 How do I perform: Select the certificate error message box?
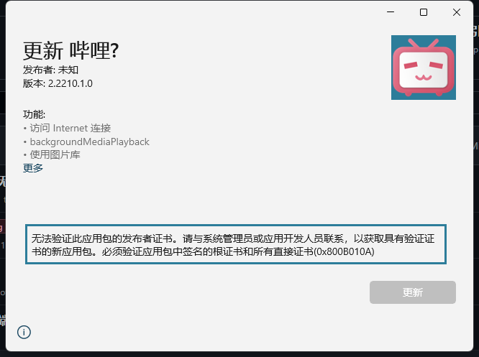pos(235,244)
